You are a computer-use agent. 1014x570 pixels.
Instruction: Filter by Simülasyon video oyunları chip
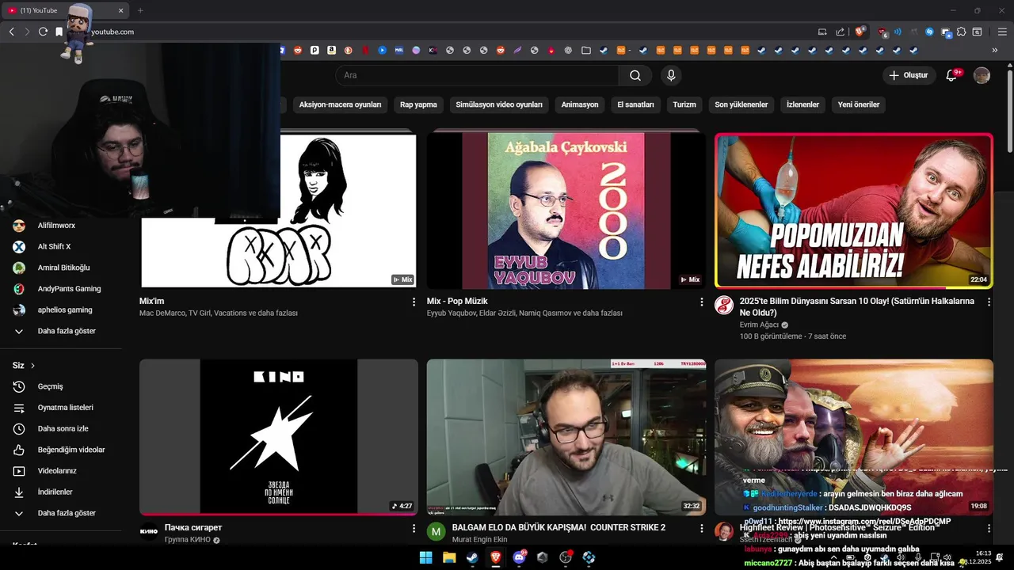coord(499,104)
